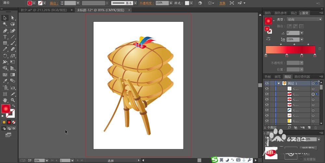Click 不透明度 link in control bar

tap(147, 3)
